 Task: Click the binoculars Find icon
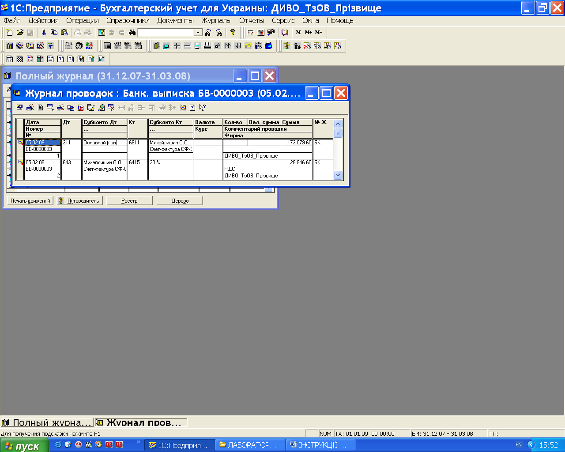pos(132,33)
